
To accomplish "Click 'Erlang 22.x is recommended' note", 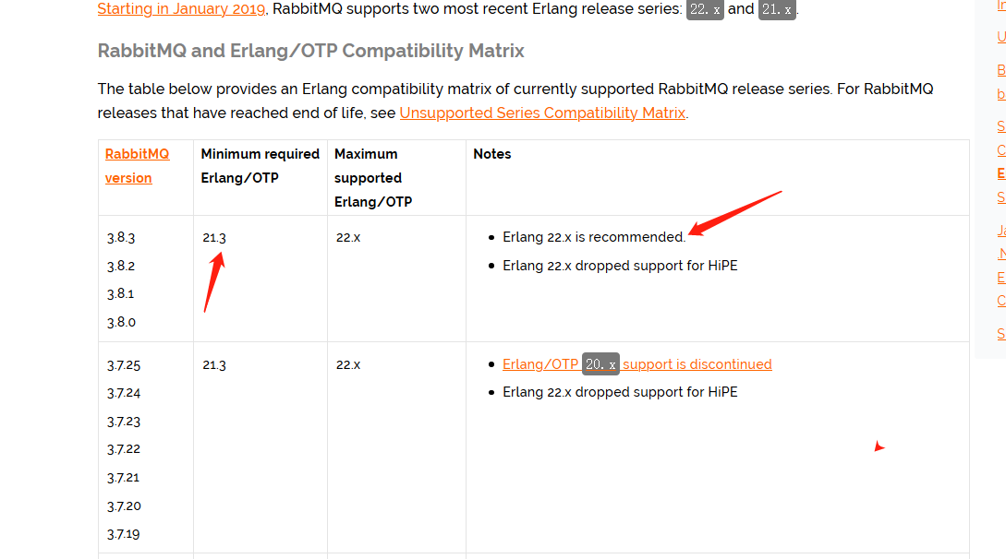I will pyautogui.click(x=594, y=237).
